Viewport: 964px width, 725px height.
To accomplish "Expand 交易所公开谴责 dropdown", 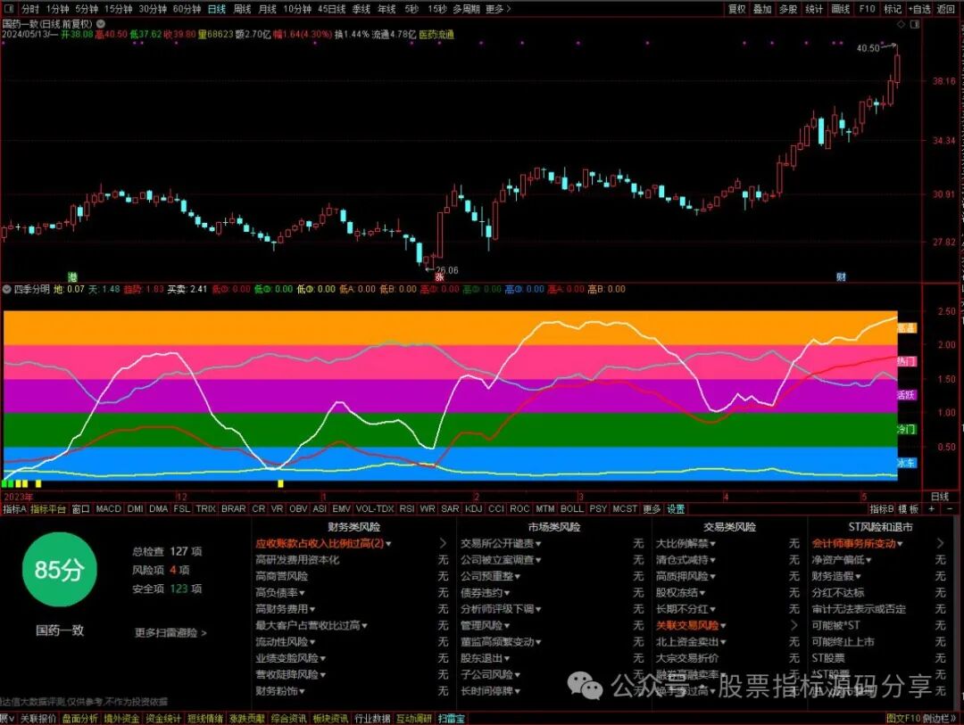I will click(501, 543).
